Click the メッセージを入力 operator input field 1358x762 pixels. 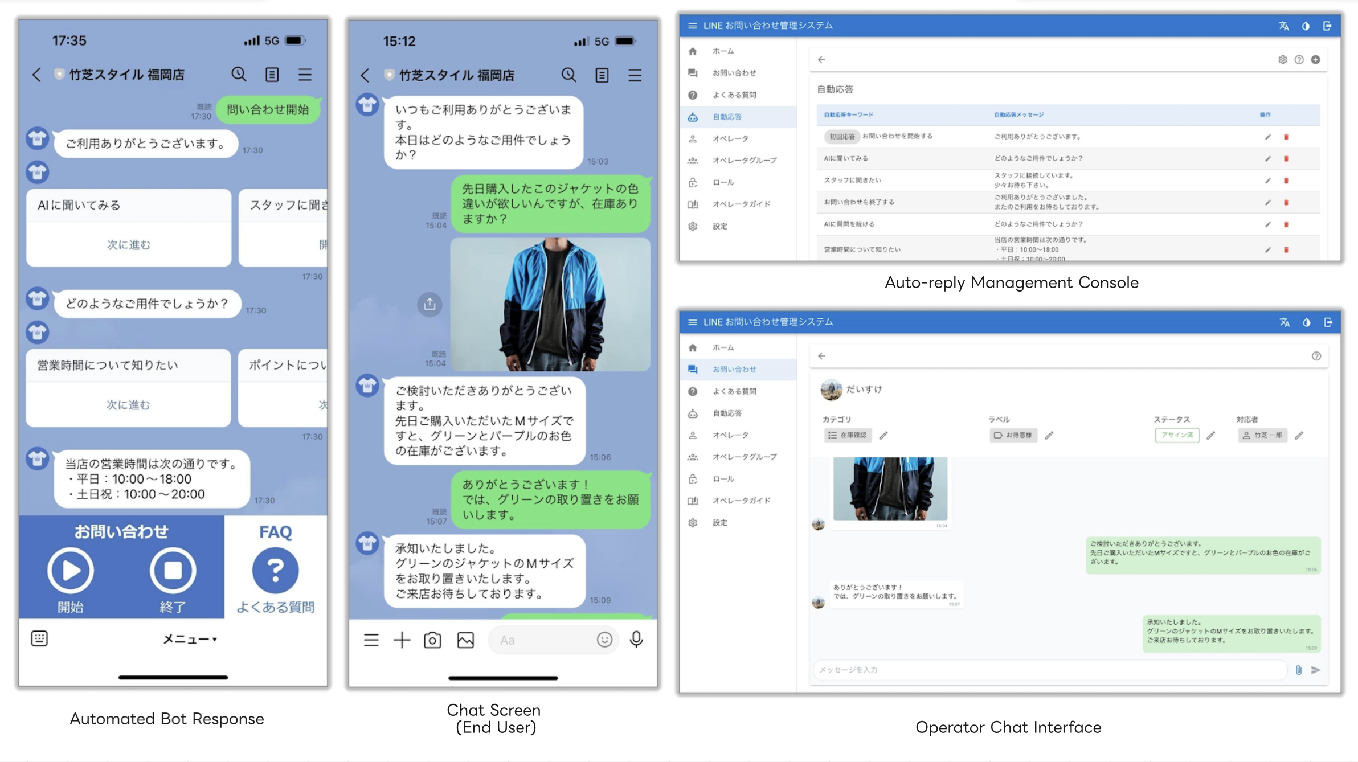(x=1048, y=670)
